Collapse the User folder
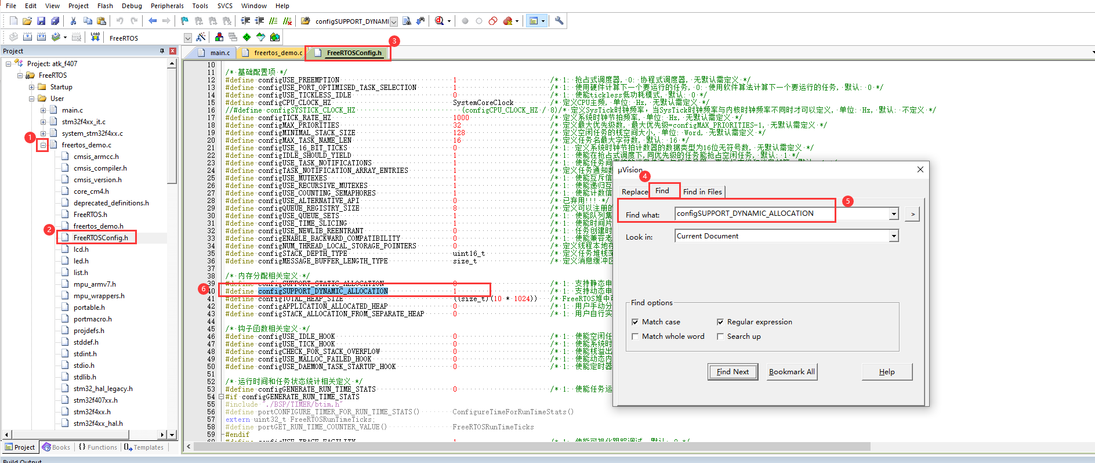The width and height of the screenshot is (1095, 463). 31,99
